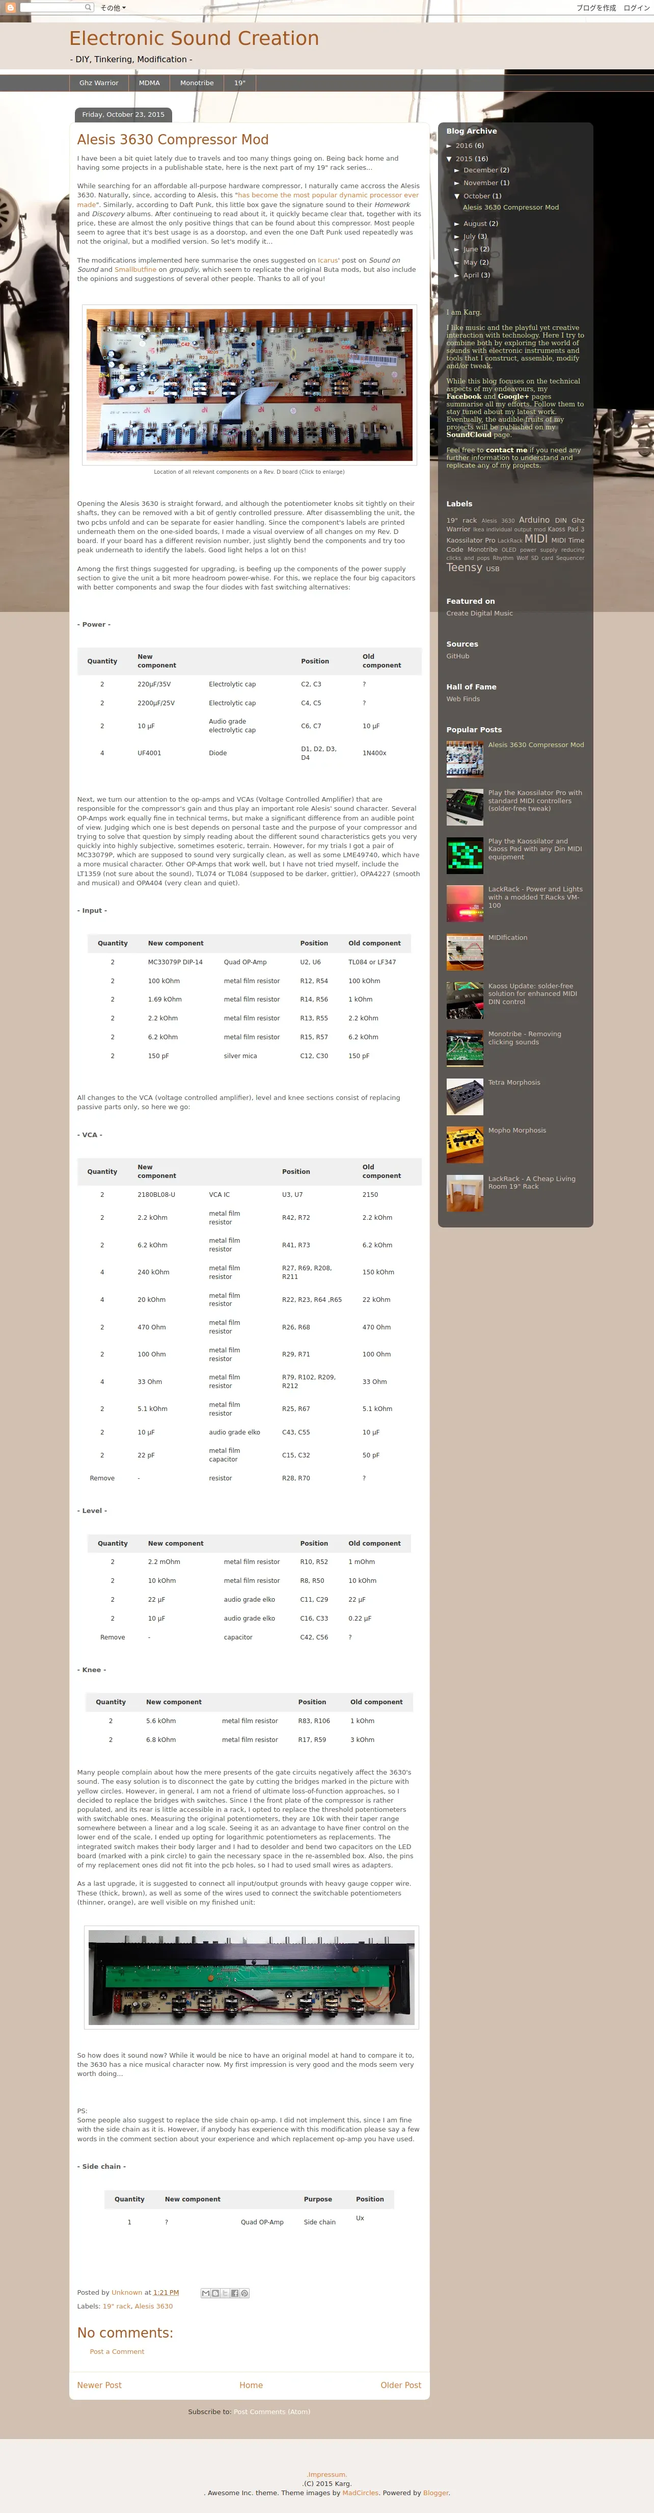Select the Arduino label
Viewport: 654px width, 2513px height.
pyautogui.click(x=534, y=520)
